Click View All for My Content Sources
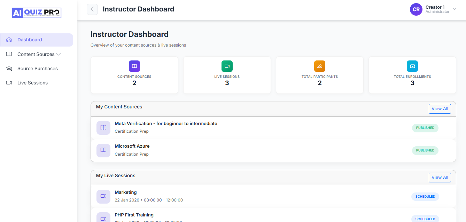This screenshot has height=222, width=466. [x=440, y=109]
